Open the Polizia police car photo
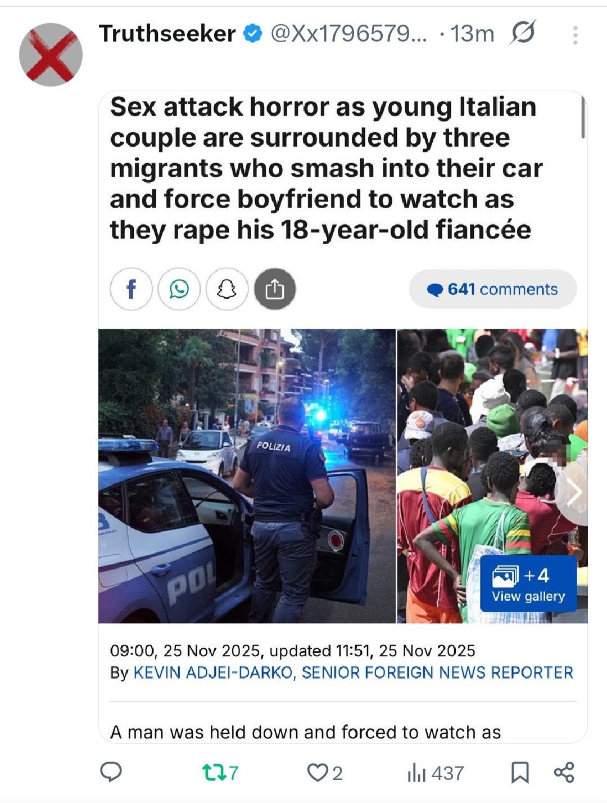The width and height of the screenshot is (607, 803). [247, 476]
